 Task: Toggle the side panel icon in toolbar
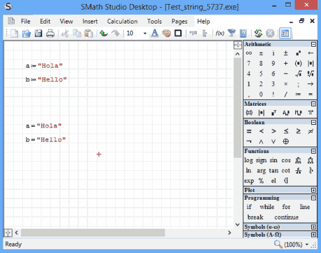[x=285, y=34]
